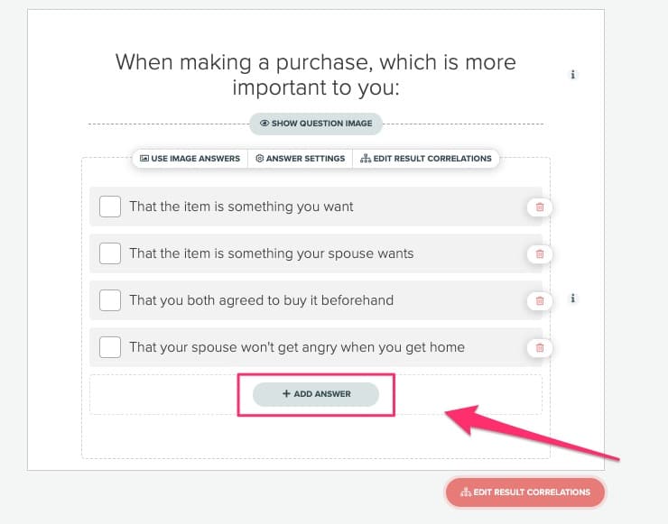
Task: Open Answer Settings
Action: click(301, 159)
